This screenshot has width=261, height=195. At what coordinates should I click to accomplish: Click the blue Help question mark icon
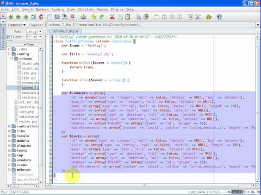coord(219,17)
